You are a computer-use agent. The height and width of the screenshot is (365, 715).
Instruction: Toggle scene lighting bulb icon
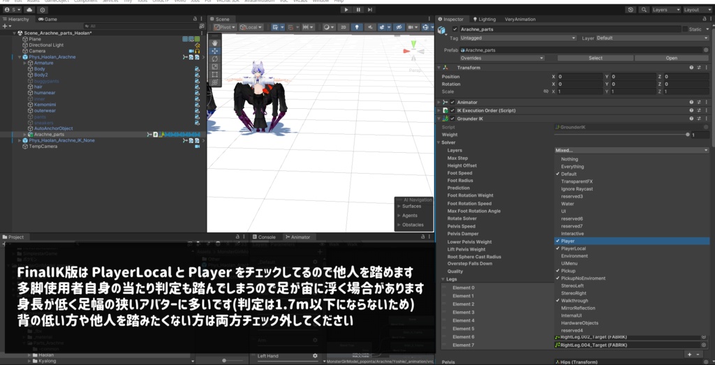[357, 27]
